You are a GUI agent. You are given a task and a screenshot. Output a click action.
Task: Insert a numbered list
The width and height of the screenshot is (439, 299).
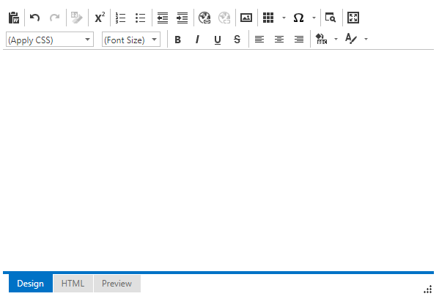click(x=121, y=18)
